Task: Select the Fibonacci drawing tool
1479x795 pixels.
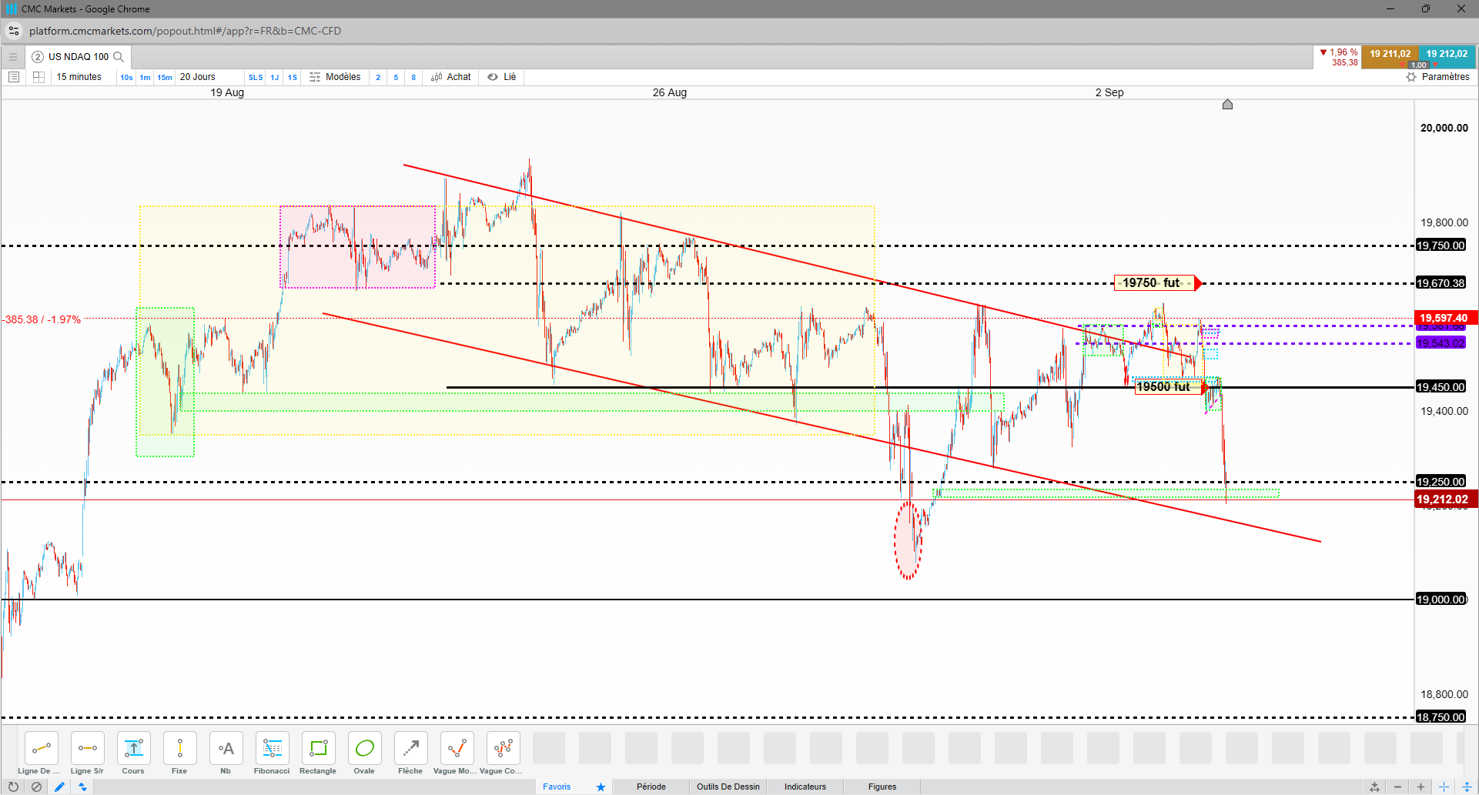Action: 272,753
